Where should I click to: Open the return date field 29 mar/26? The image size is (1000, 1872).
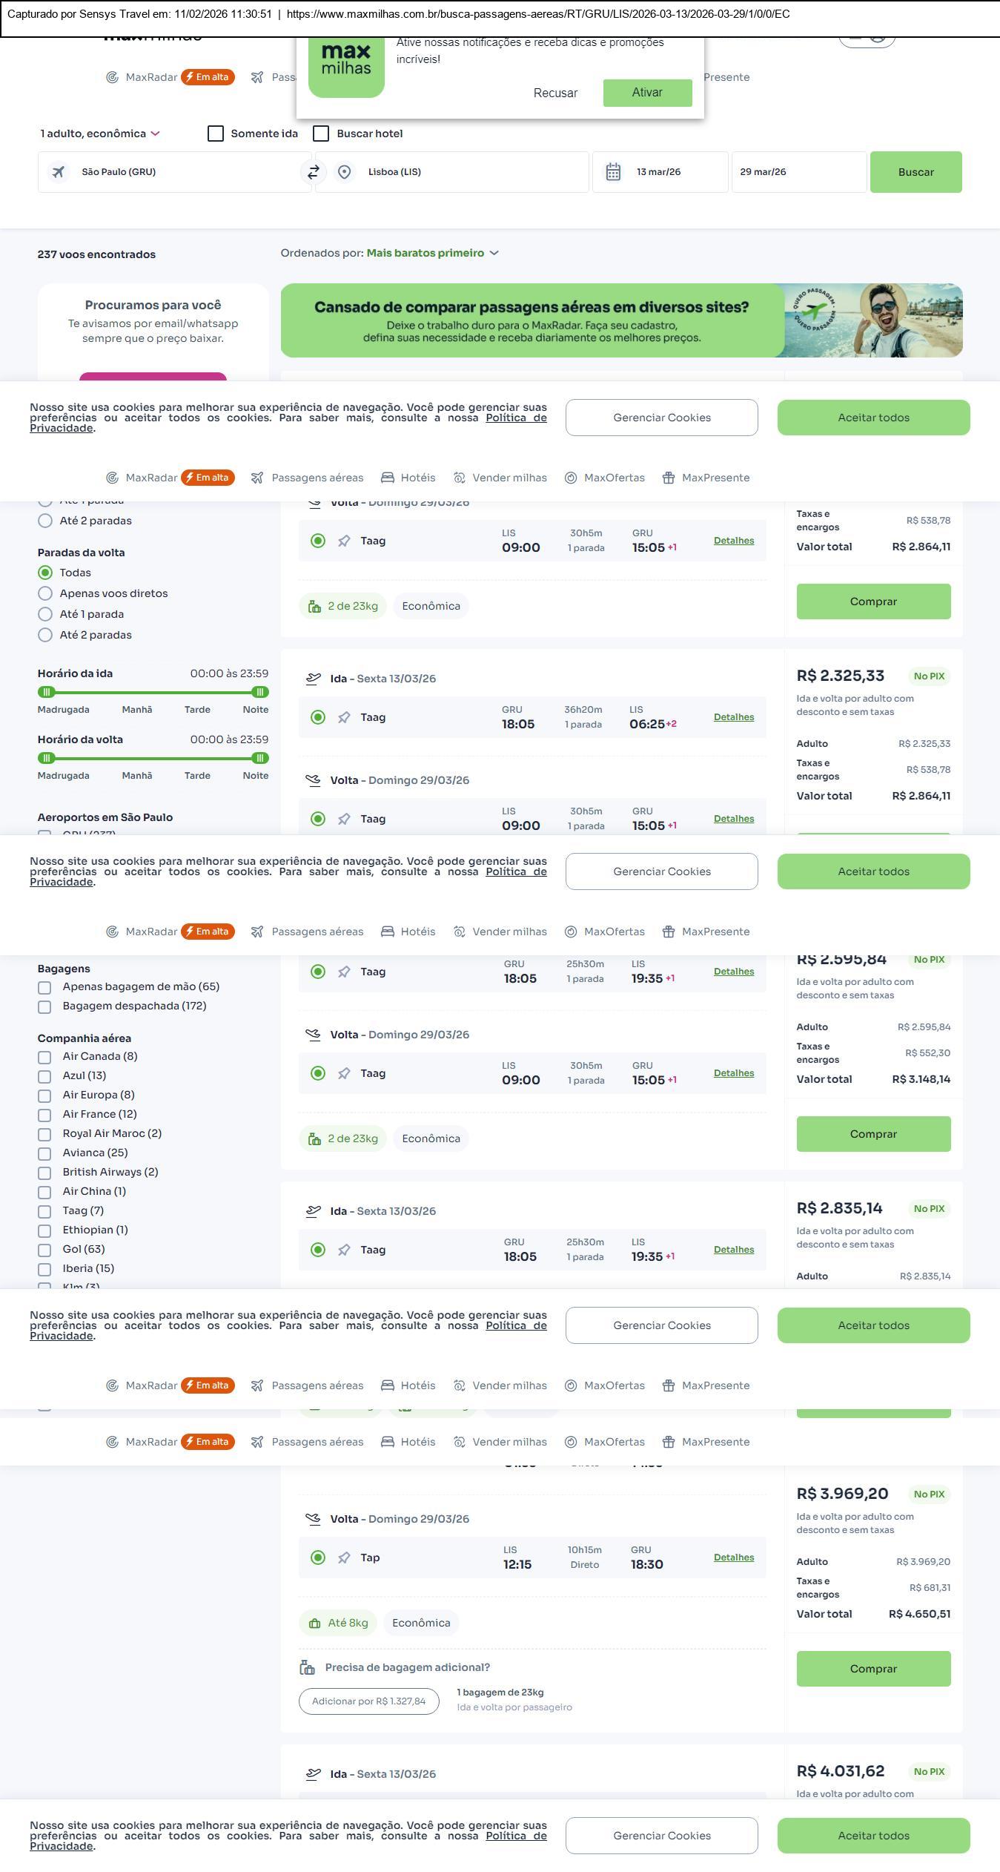click(798, 172)
